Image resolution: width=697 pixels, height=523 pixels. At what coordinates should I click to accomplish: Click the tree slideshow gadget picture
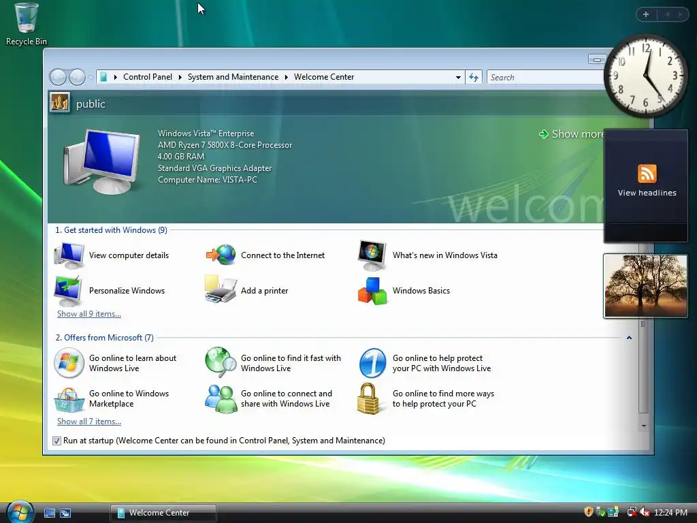(x=645, y=286)
